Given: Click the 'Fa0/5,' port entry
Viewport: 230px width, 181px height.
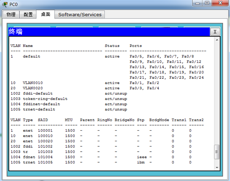Looking at the screenshot, I should (x=137, y=57).
